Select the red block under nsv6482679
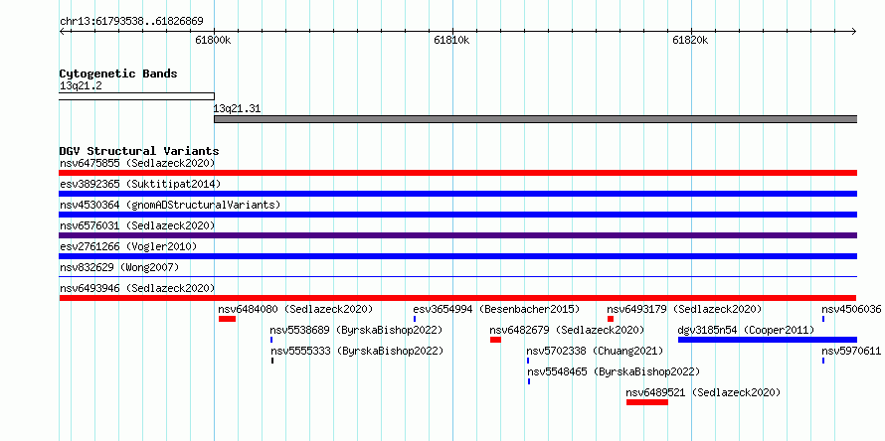The height and width of the screenshot is (441, 885). 495,340
